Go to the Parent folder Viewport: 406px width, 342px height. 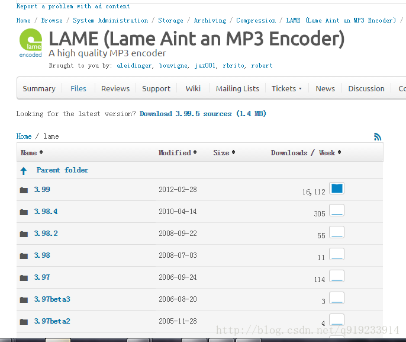pos(62,170)
